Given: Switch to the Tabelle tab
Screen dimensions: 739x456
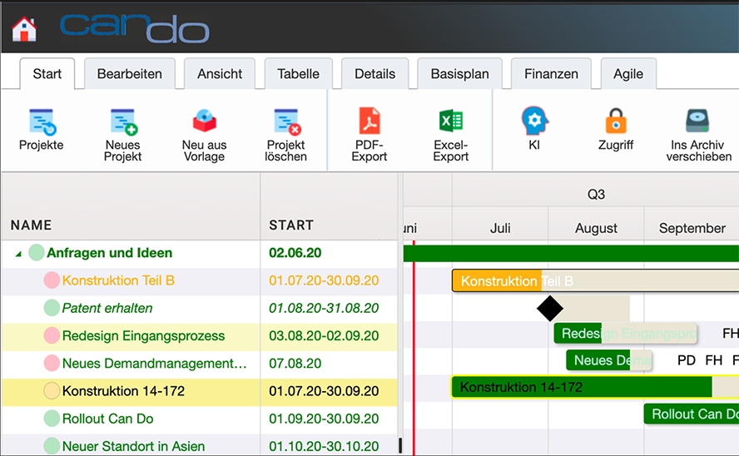Looking at the screenshot, I should pos(298,73).
